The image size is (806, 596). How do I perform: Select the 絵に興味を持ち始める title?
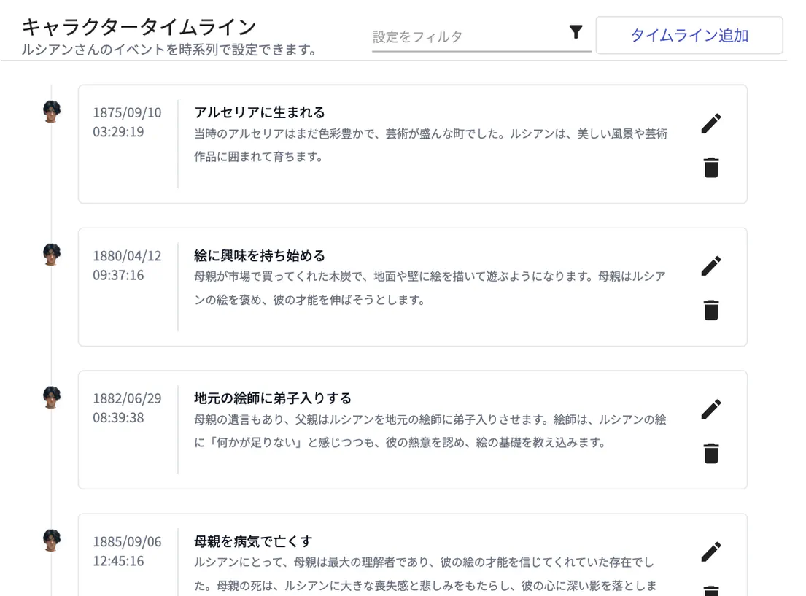coord(260,255)
